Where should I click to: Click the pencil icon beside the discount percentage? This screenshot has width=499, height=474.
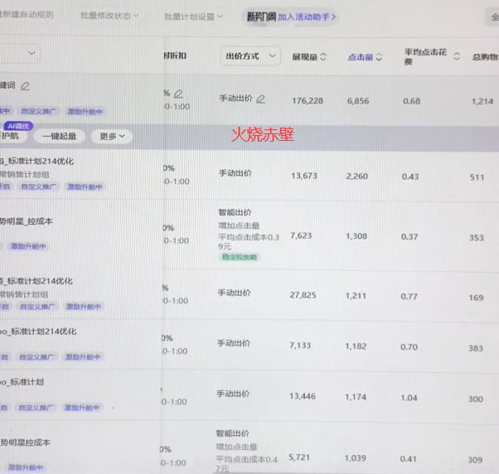pyautogui.click(x=178, y=94)
